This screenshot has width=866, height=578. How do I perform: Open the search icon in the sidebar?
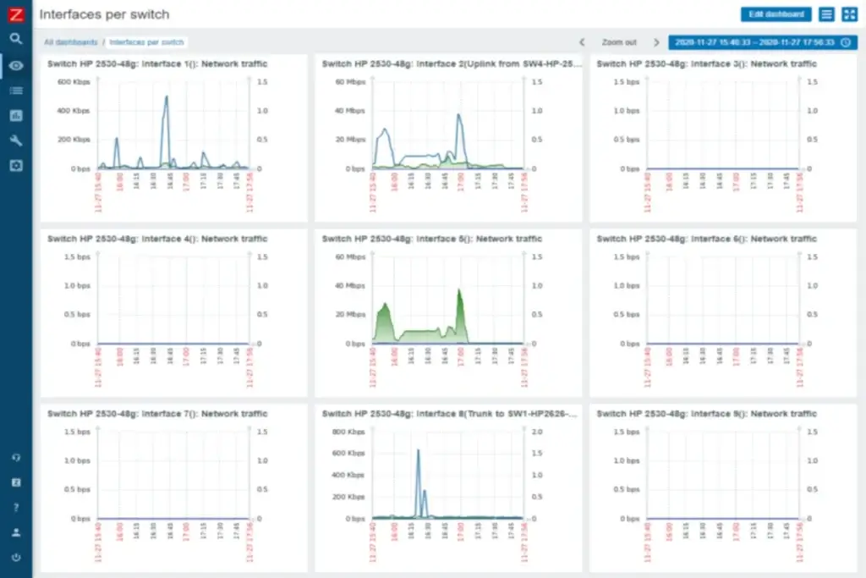coord(16,39)
